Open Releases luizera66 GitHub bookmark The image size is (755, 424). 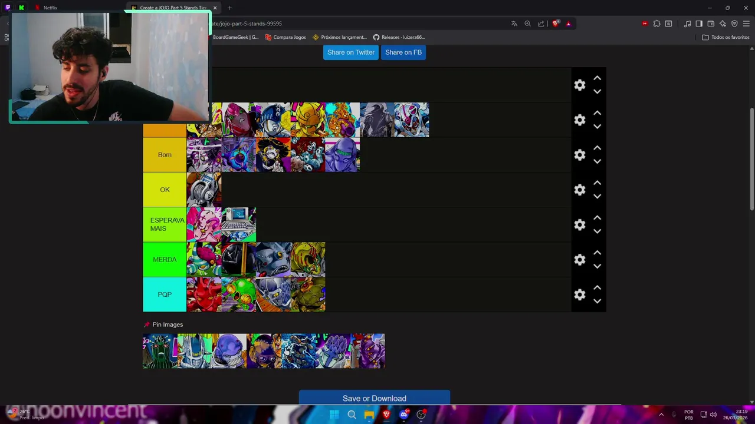(399, 37)
